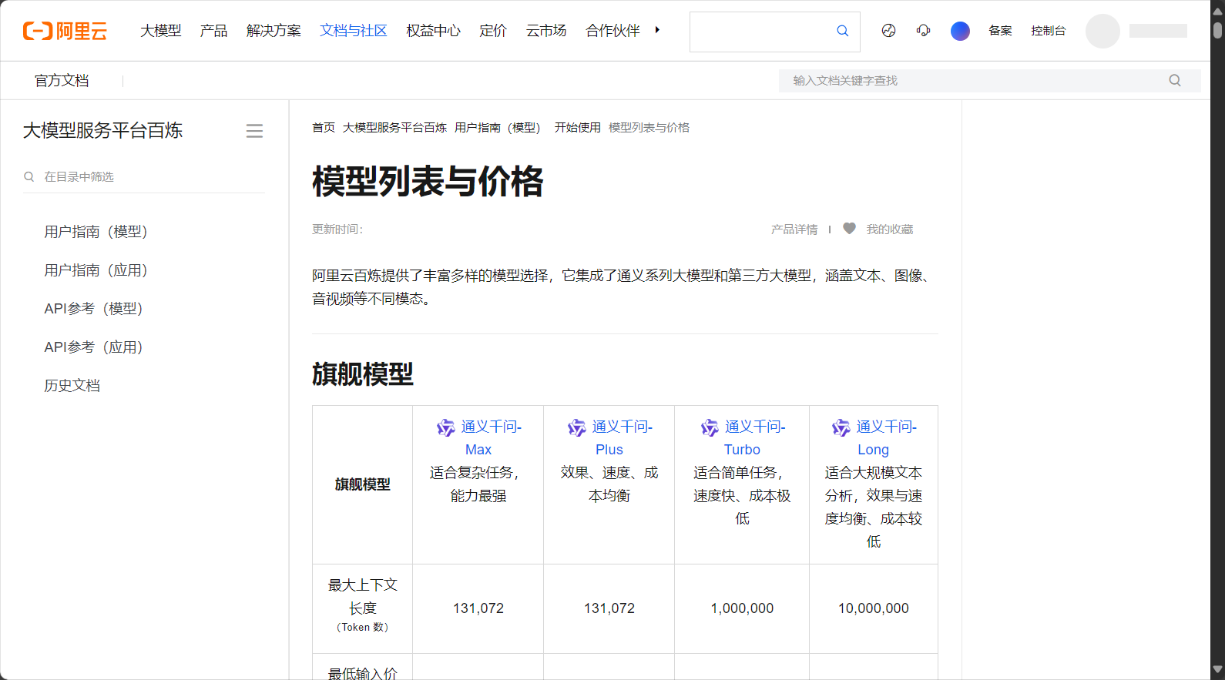Focus the 输入文档关键字查找 search field
This screenshot has width=1225, height=680.
(x=990, y=81)
